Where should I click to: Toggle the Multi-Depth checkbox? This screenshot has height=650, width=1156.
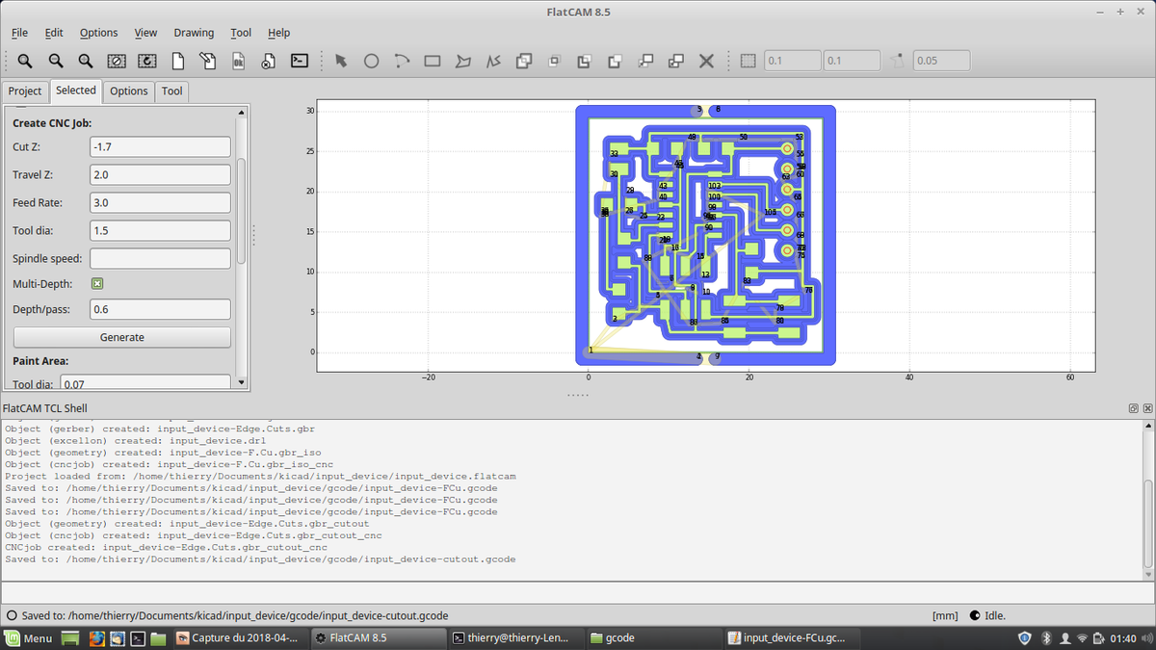(97, 283)
